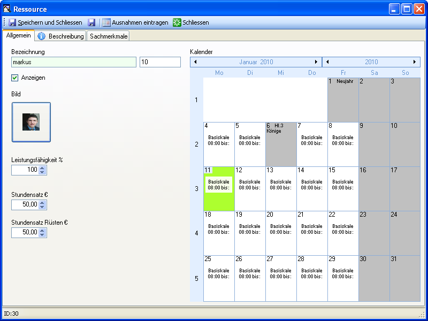Select January 6 Hl.3 Könige holiday cell
The width and height of the screenshot is (428, 321).
coord(281,144)
